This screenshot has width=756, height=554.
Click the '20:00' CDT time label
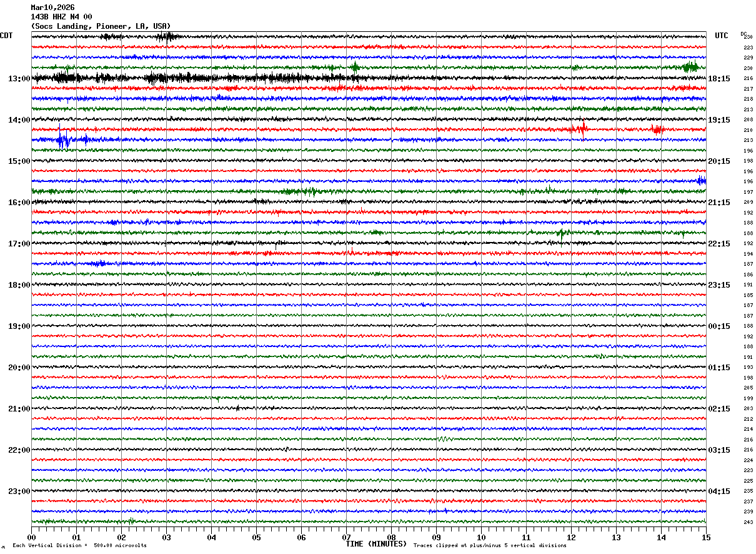(x=19, y=368)
